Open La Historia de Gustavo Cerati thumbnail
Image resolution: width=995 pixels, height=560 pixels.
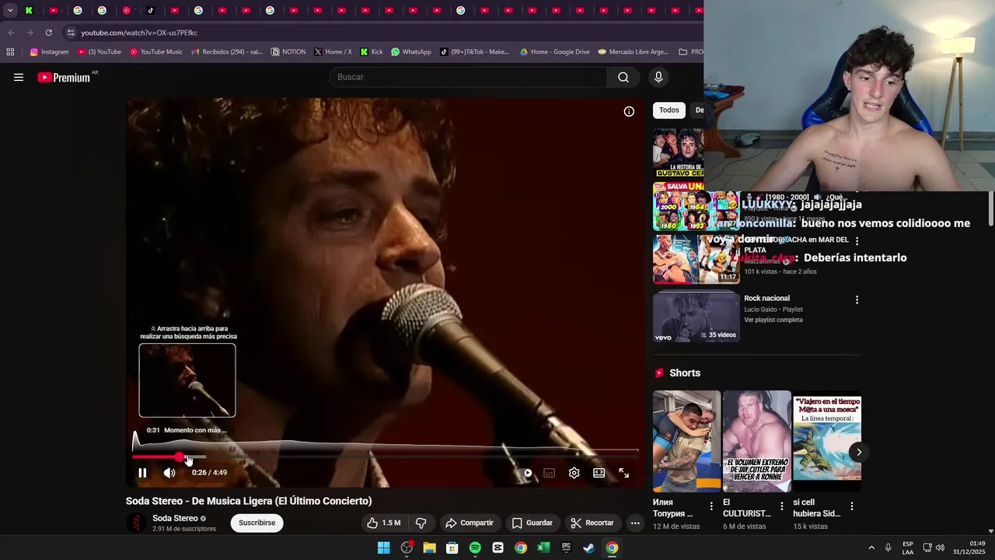[679, 153]
